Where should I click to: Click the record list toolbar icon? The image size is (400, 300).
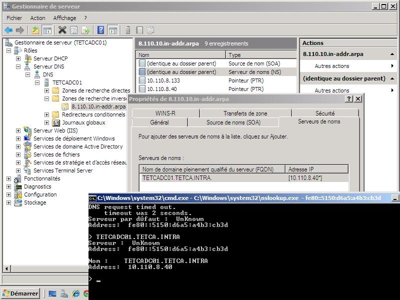pyautogui.click(x=139, y=30)
